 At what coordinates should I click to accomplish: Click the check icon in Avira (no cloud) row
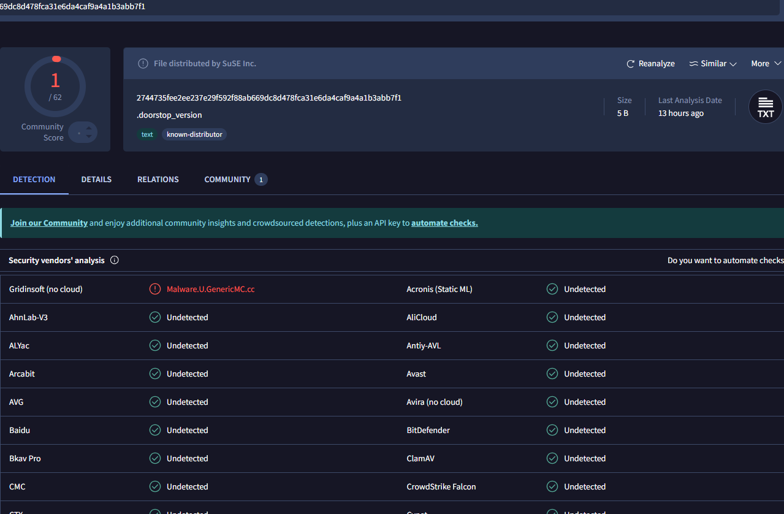552,402
